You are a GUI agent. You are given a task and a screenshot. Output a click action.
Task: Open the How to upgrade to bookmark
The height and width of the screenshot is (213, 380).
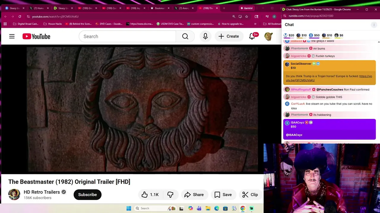tap(230, 24)
